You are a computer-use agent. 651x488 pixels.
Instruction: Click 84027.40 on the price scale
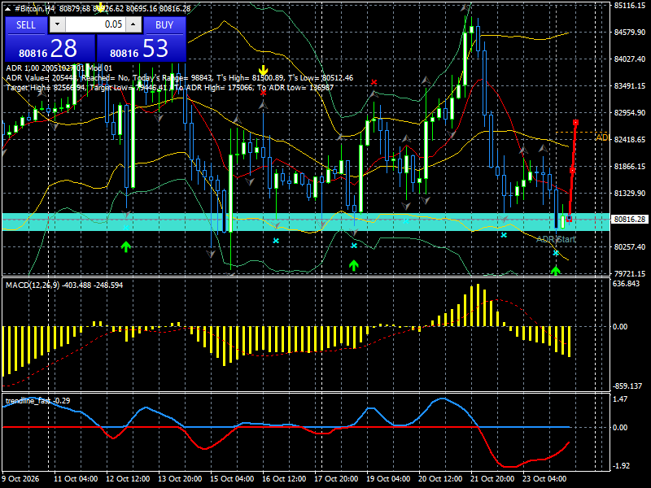click(x=630, y=59)
